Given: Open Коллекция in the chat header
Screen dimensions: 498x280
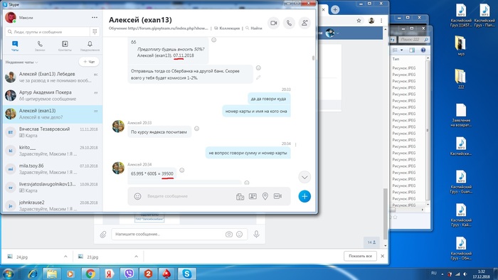Looking at the screenshot, I should 227,28.
